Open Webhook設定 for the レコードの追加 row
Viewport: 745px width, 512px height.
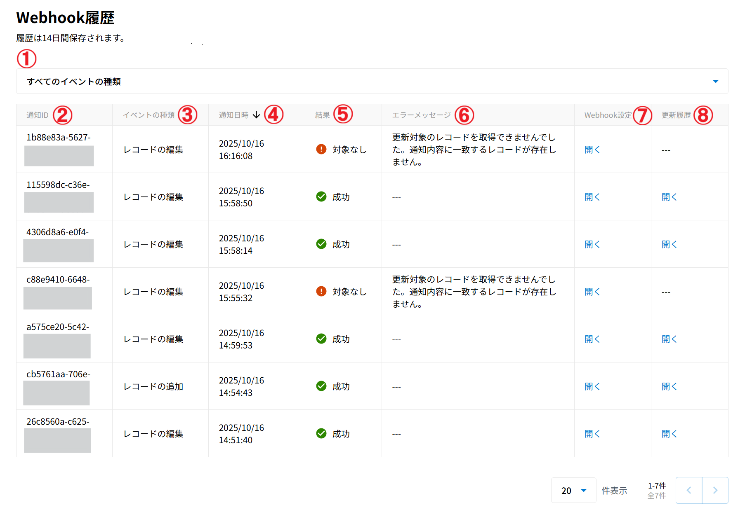point(592,386)
